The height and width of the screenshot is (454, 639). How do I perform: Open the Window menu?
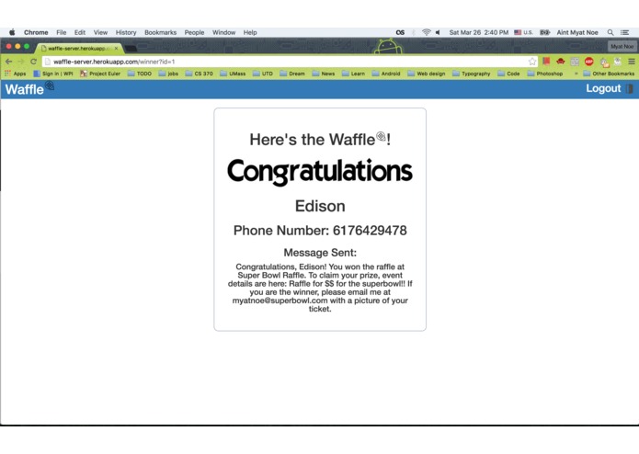pos(223,32)
